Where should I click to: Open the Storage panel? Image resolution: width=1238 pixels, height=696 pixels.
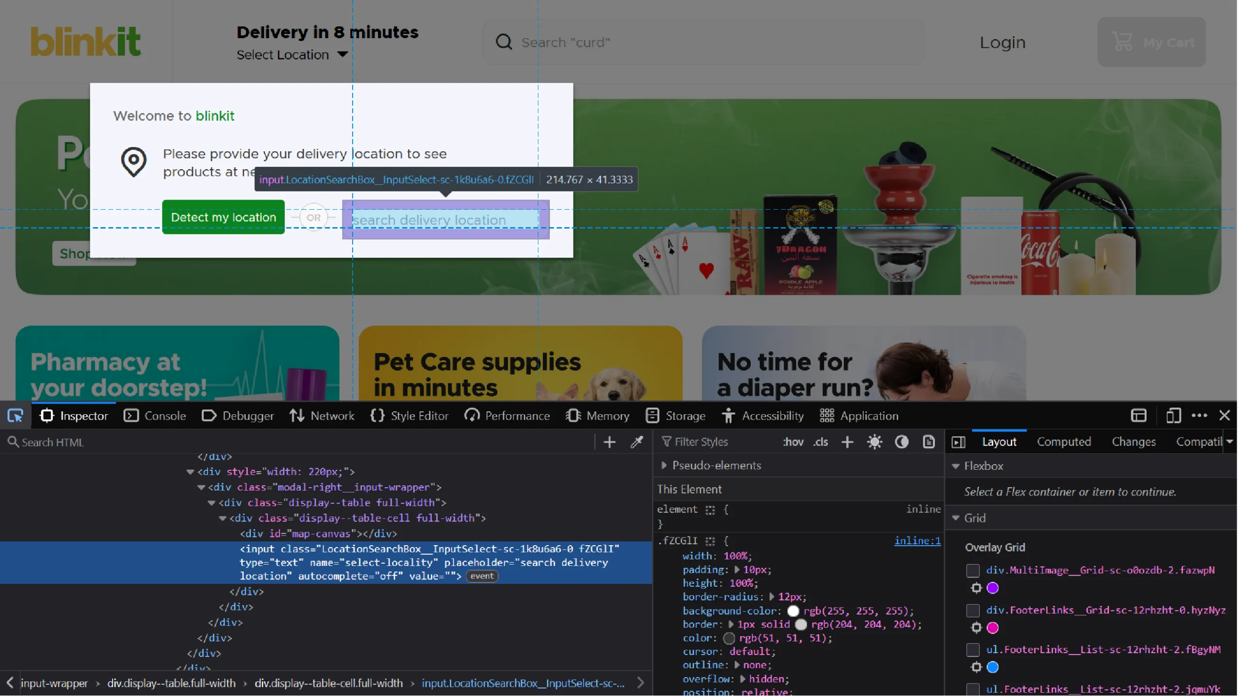(x=676, y=416)
